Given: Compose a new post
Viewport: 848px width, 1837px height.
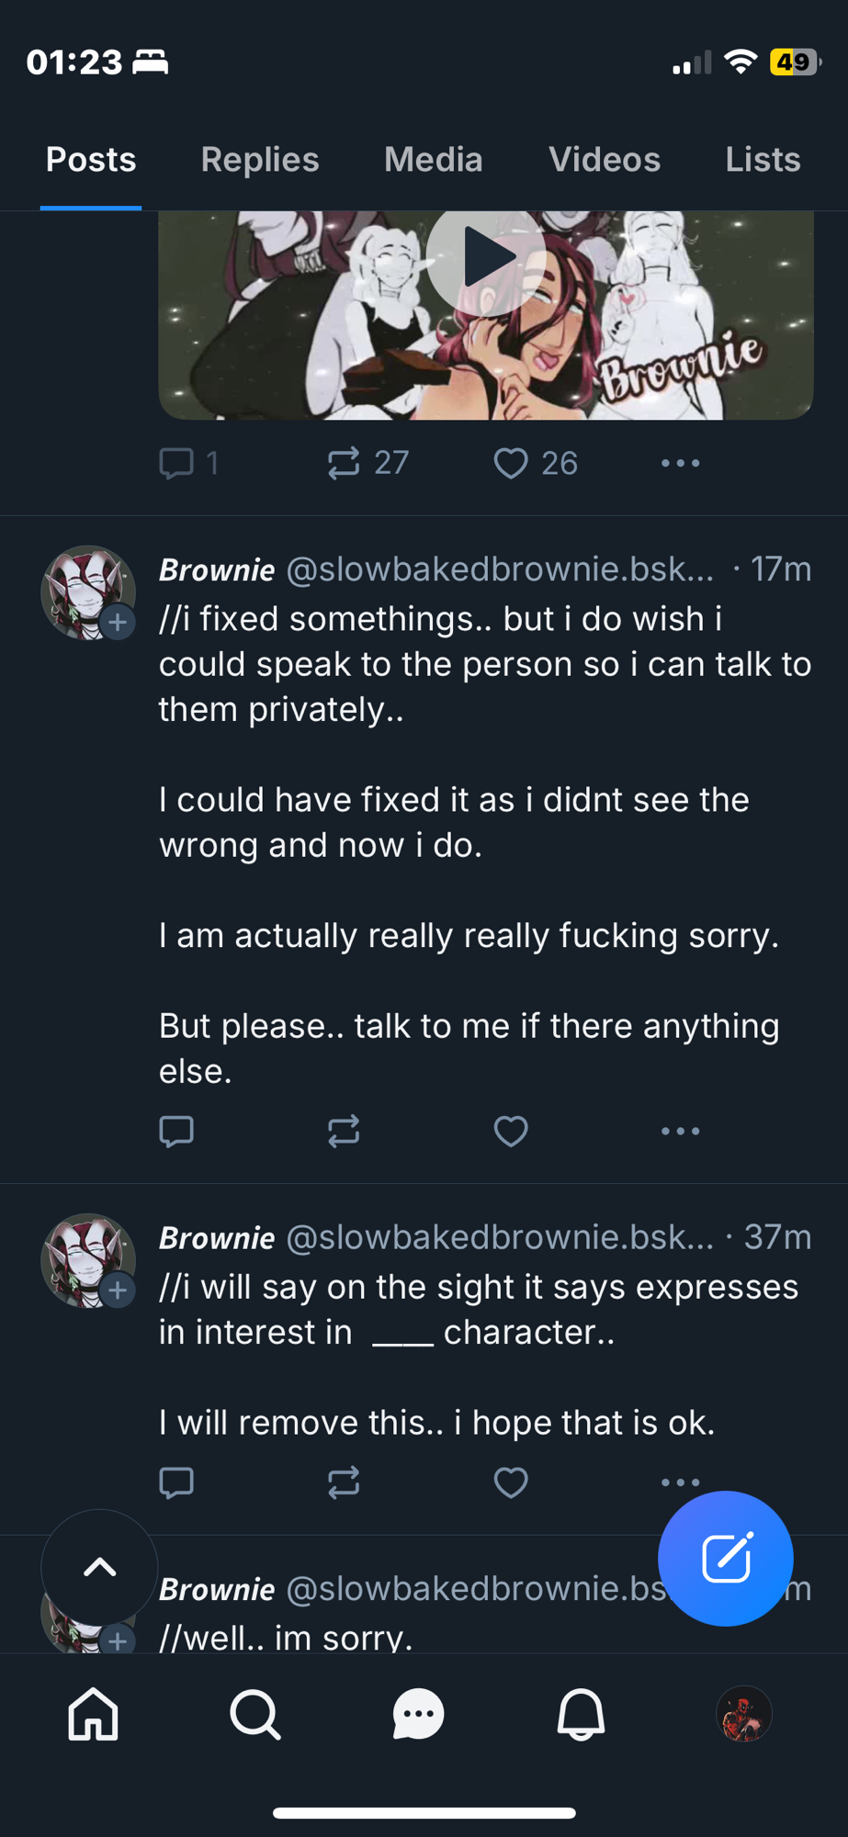Looking at the screenshot, I should pyautogui.click(x=725, y=1558).
